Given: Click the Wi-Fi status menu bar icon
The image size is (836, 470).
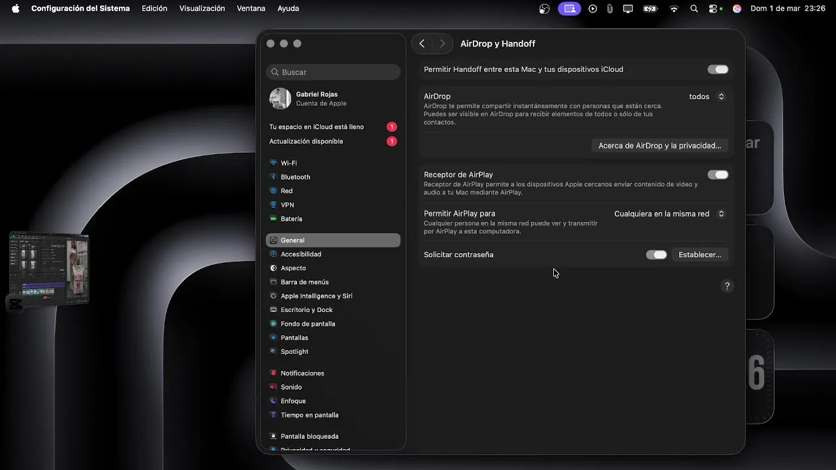Looking at the screenshot, I should pyautogui.click(x=674, y=8).
